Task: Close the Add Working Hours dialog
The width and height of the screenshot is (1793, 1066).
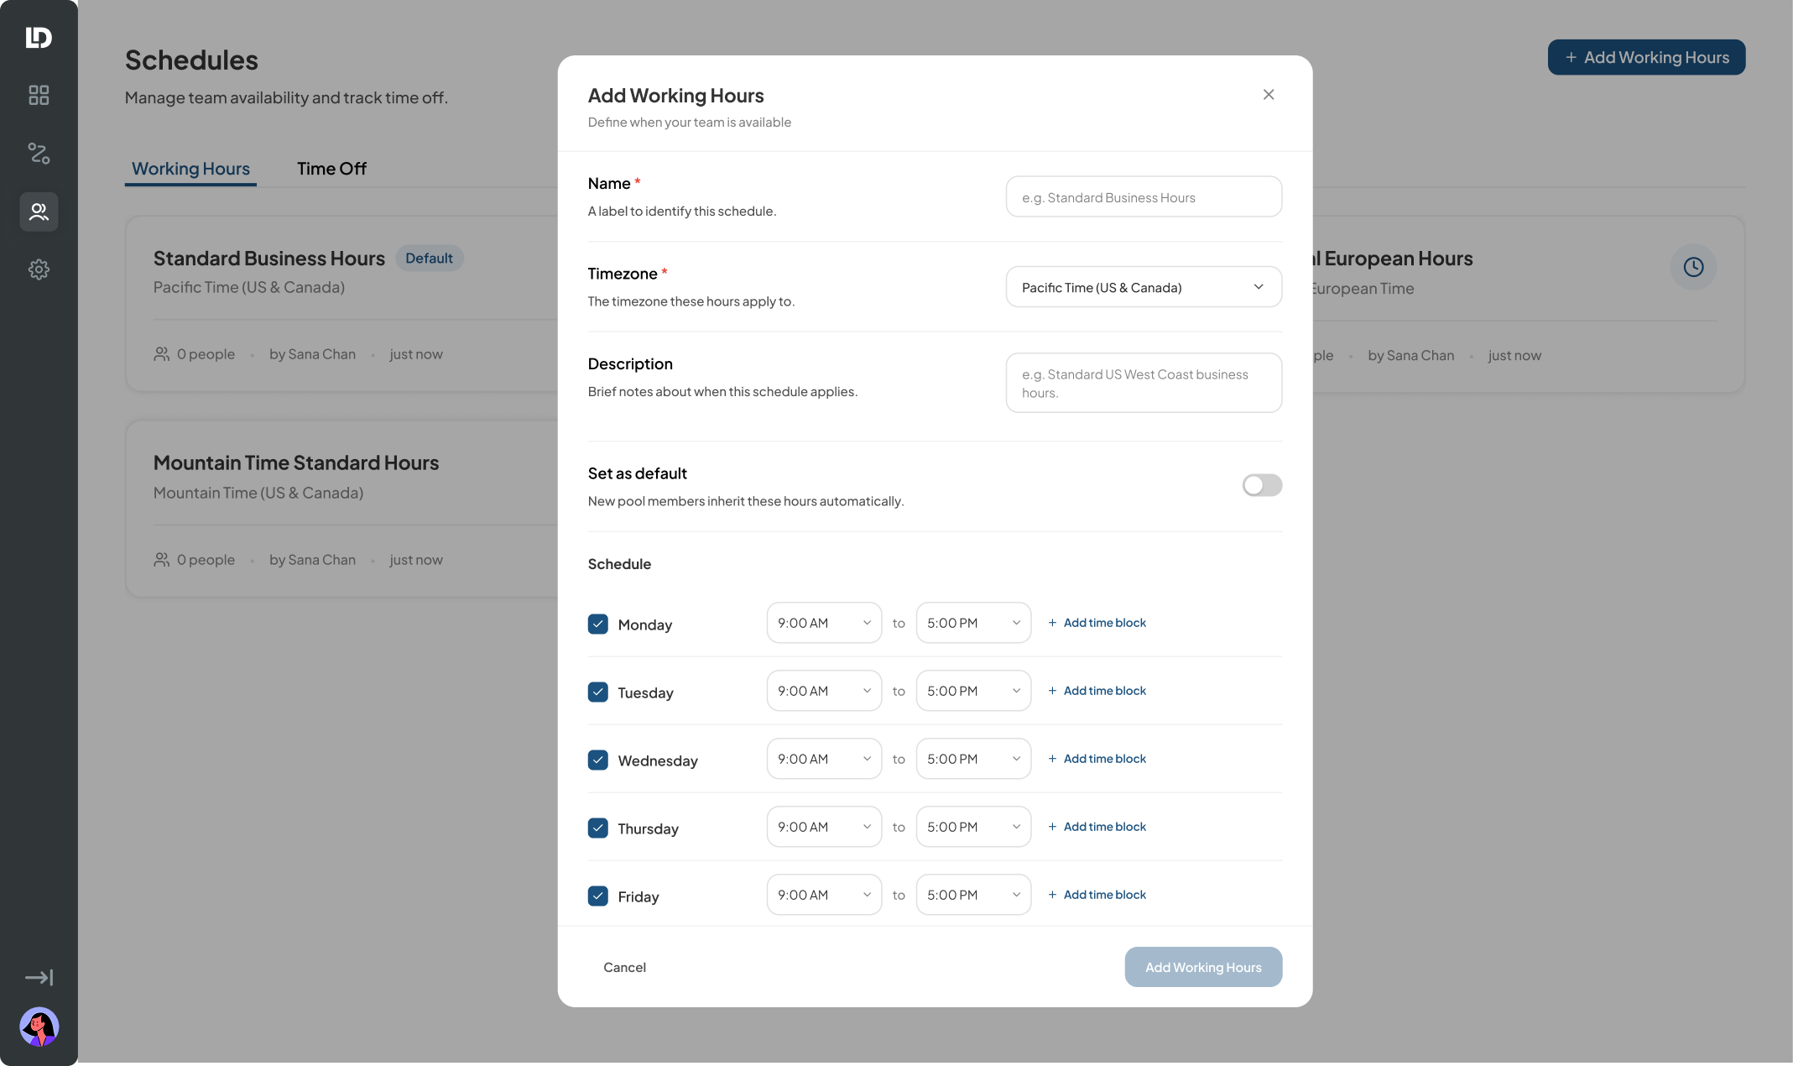Action: coord(1269,95)
